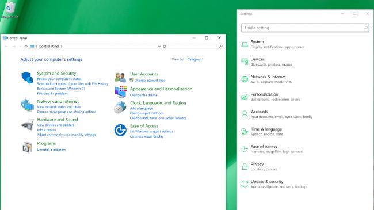Click the Clock, Language, and Region icon
Image resolution: width=374 pixels, height=210 pixels.
tap(120, 108)
